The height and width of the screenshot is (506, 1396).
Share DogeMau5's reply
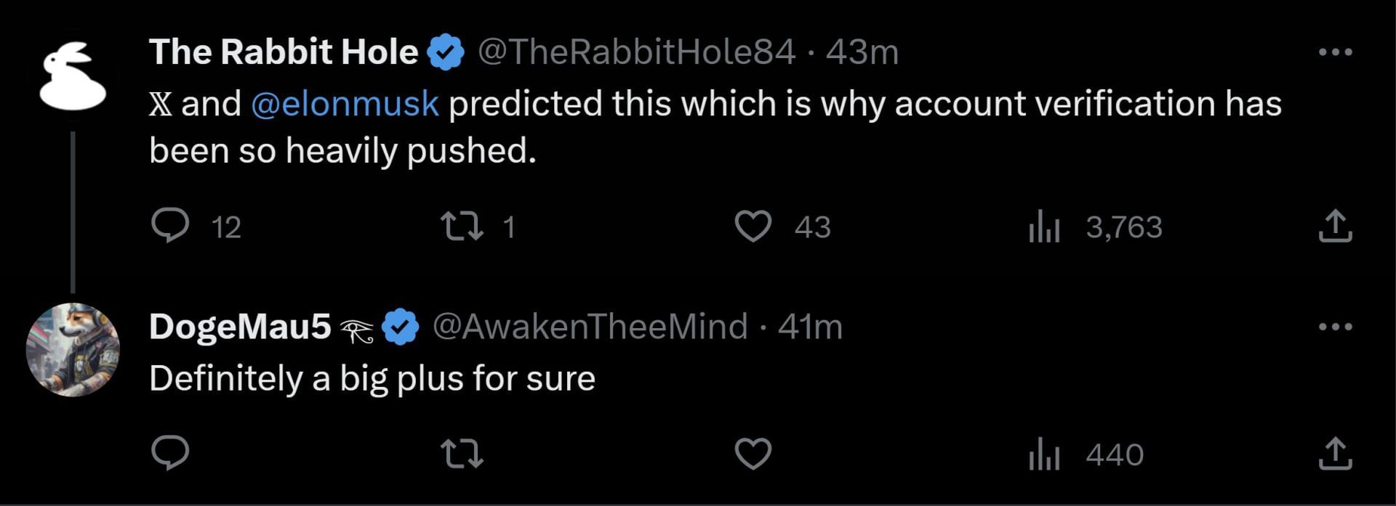[x=1335, y=454]
